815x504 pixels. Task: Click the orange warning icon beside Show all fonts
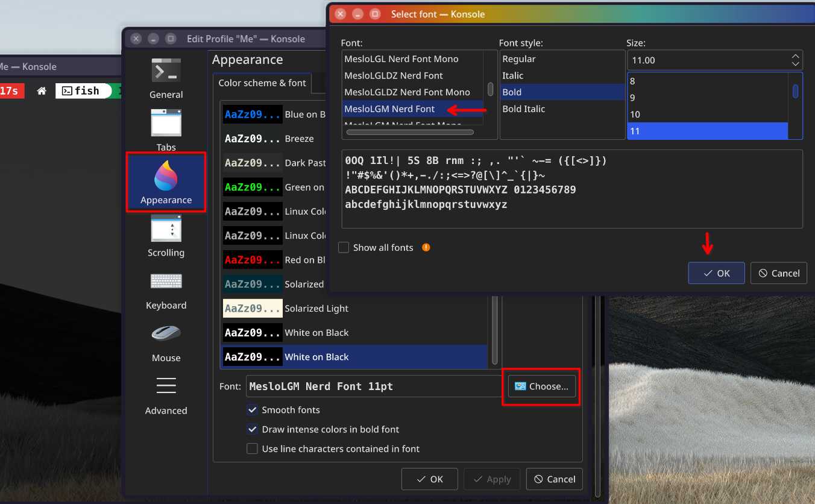click(x=426, y=247)
